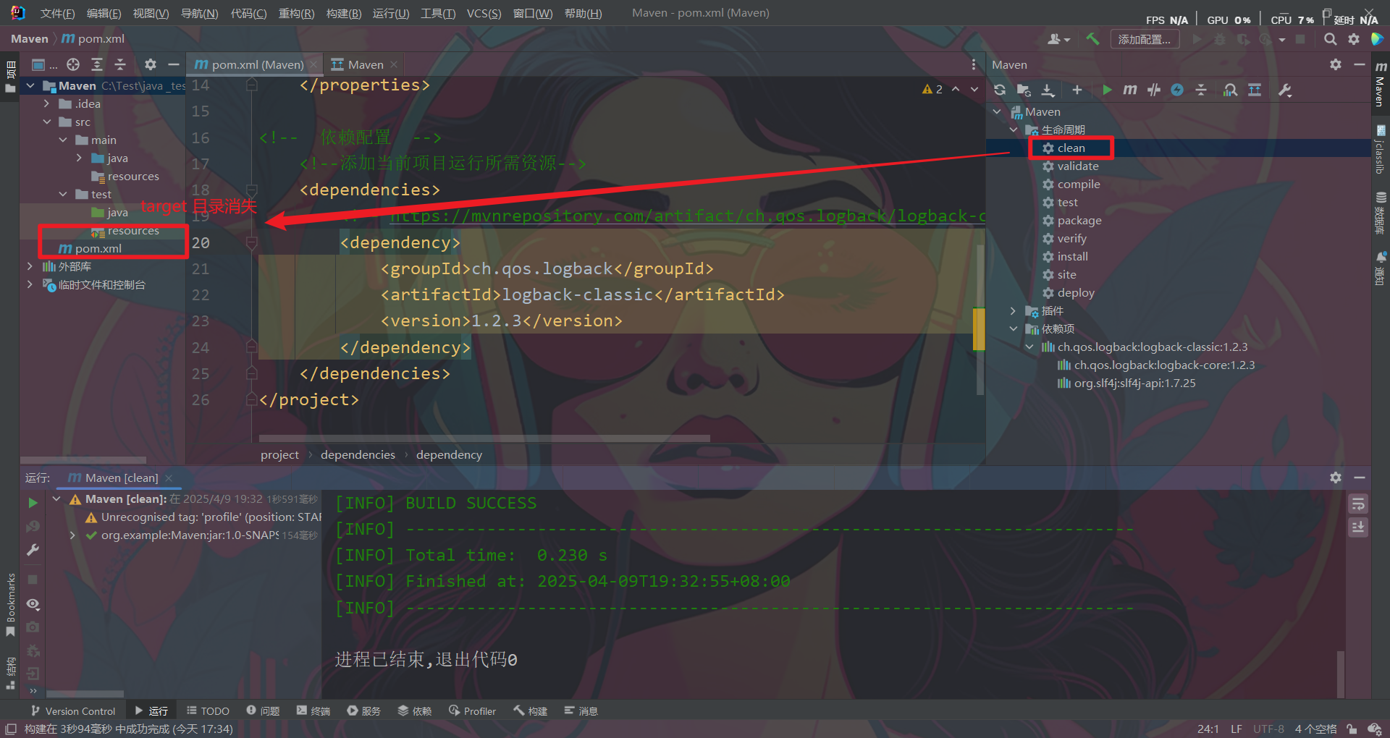Open run panel wrench settings
Screen dimensions: 1390x738
(x=33, y=550)
